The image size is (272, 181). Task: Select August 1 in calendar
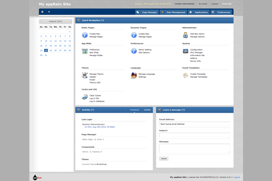click(x=70, y=32)
